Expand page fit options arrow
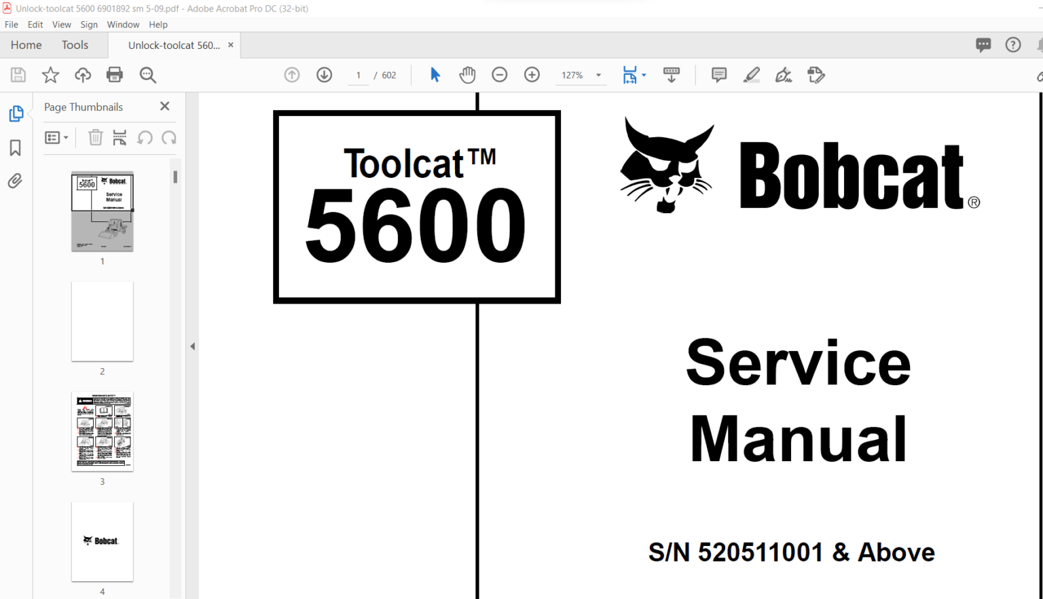 click(x=644, y=75)
